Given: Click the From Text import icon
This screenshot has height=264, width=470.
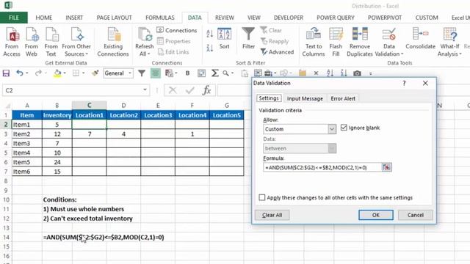Looking at the screenshot, I should pyautogui.click(x=51, y=42).
